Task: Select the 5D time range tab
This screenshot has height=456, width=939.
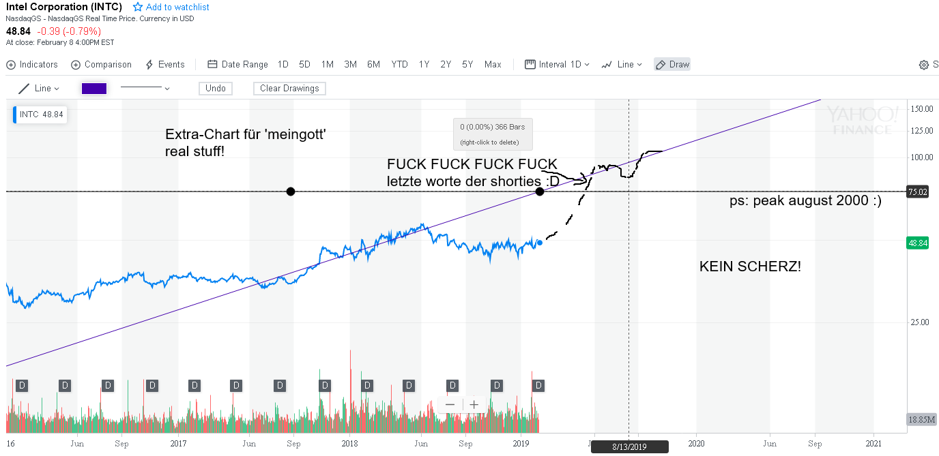Action: [304, 64]
